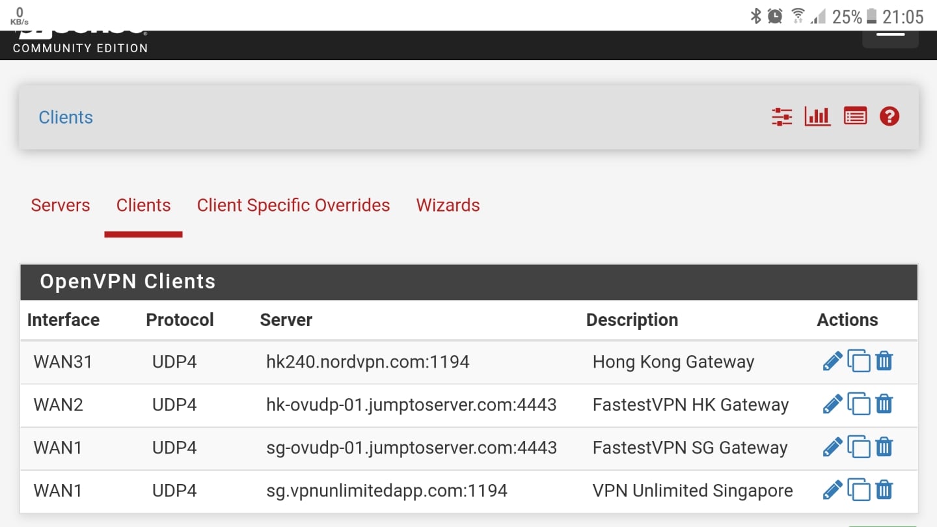The height and width of the screenshot is (527, 937).
Task: Copy the Hong Kong Gateway client
Action: pos(858,361)
